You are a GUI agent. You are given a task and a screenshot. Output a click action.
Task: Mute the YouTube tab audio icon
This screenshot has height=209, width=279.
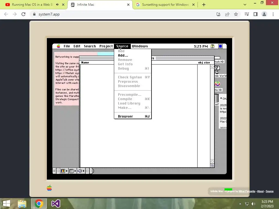click(x=57, y=5)
